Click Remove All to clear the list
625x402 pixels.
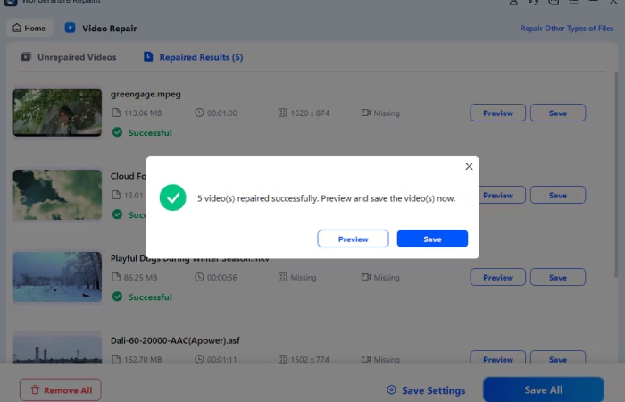60,389
